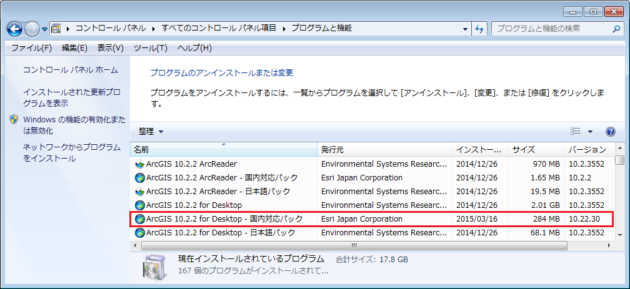
Task: Open the ヘルプ(H) menu
Action: tap(194, 48)
